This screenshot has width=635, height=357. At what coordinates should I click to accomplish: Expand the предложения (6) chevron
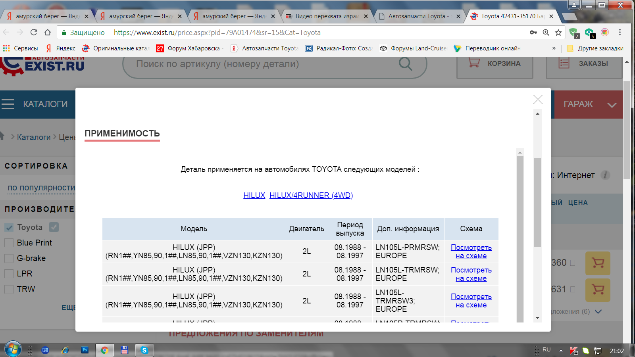coord(598,312)
